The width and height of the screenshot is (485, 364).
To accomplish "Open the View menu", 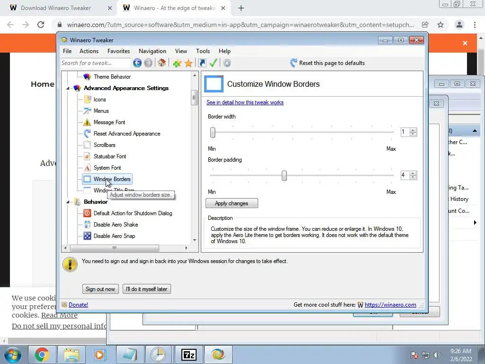I will click(x=181, y=51).
